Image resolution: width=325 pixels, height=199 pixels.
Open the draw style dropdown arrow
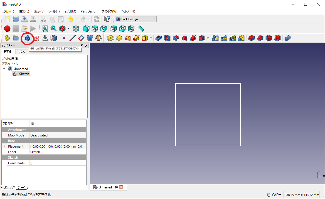68,29
